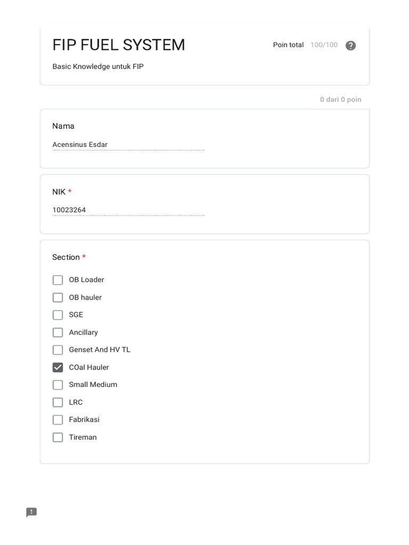Check the OB hauler checkbox

click(58, 298)
